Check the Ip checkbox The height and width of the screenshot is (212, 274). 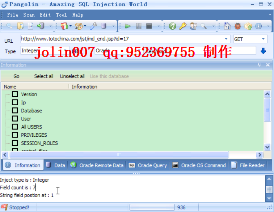(x=15, y=102)
